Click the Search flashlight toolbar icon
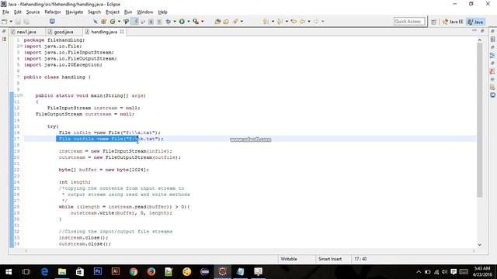 [x=235, y=22]
